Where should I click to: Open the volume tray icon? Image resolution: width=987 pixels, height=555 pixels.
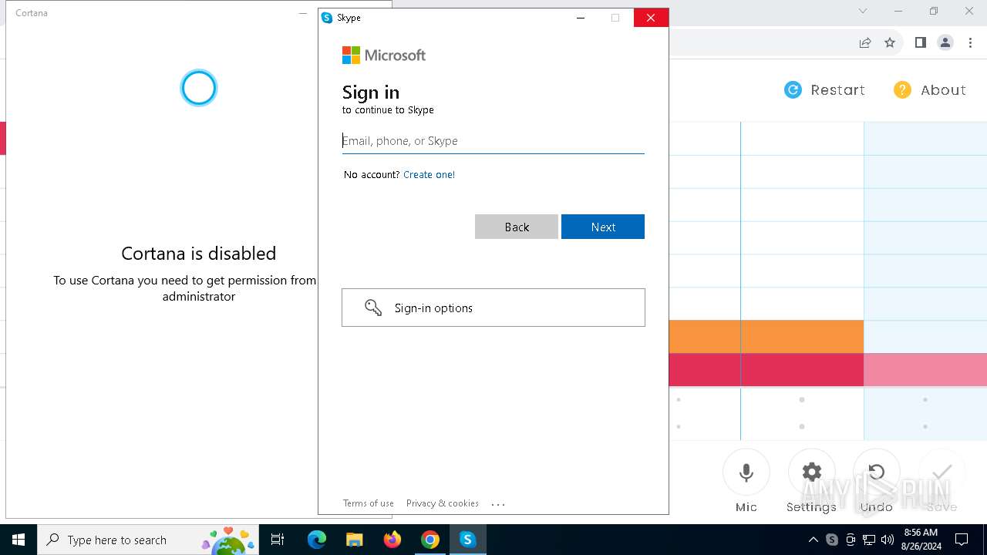pyautogui.click(x=888, y=540)
